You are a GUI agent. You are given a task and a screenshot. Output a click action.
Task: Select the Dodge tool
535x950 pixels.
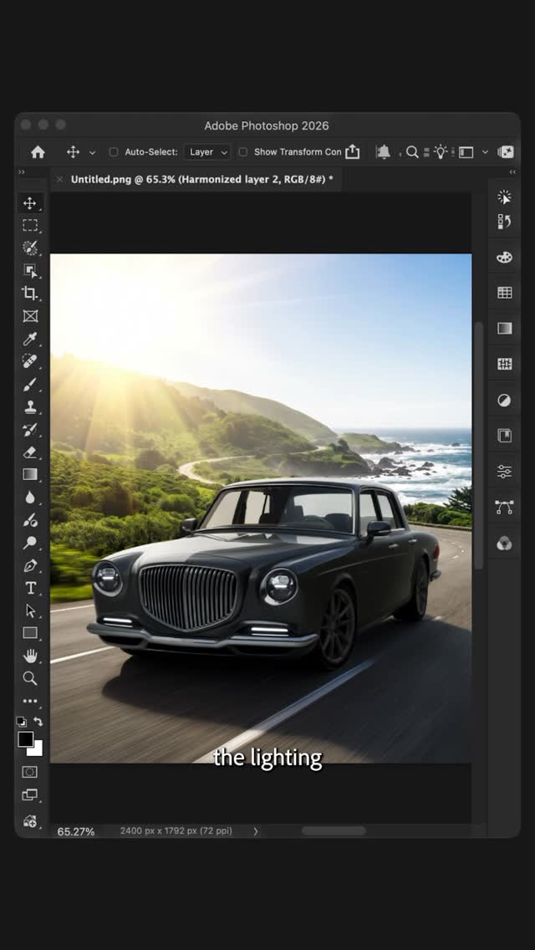pos(30,543)
